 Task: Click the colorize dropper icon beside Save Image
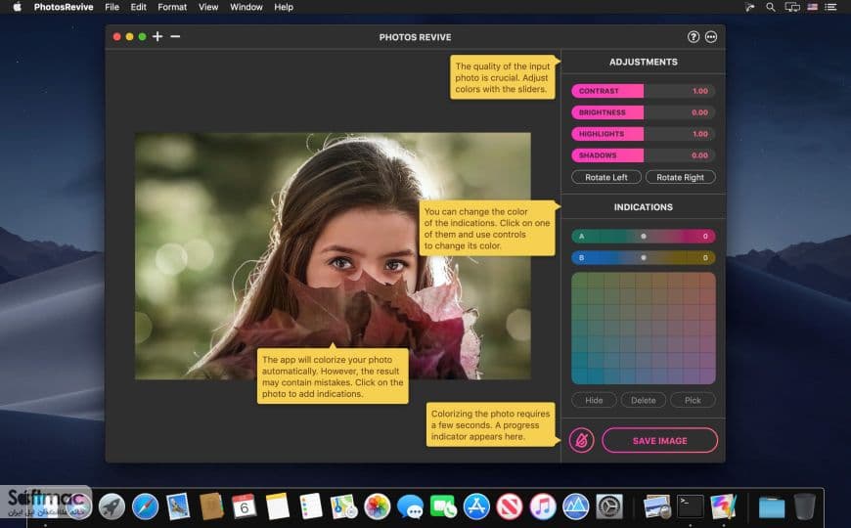(581, 440)
